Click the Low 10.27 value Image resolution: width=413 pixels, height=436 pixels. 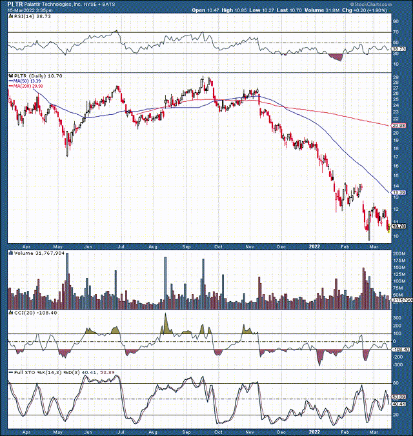262,10
